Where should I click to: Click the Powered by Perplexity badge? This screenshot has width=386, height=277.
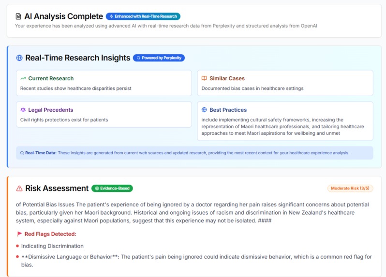(159, 58)
